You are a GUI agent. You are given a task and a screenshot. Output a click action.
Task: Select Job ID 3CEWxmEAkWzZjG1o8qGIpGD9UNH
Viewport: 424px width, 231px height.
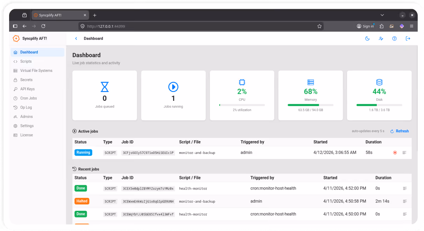click(148, 201)
